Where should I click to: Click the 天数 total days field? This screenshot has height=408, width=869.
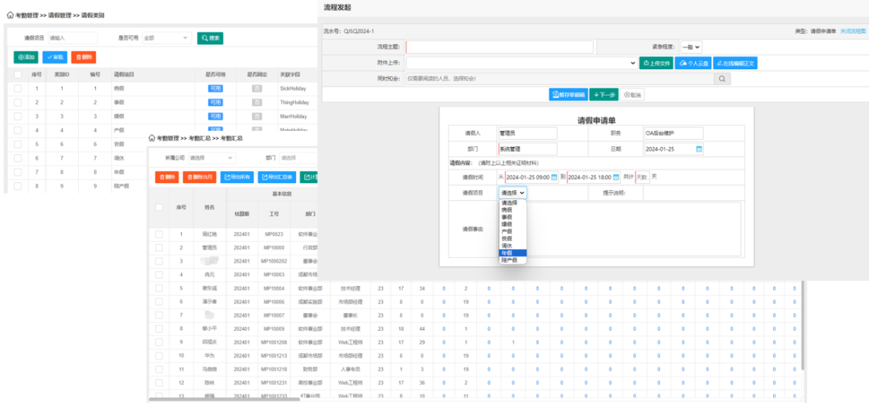[641, 177]
